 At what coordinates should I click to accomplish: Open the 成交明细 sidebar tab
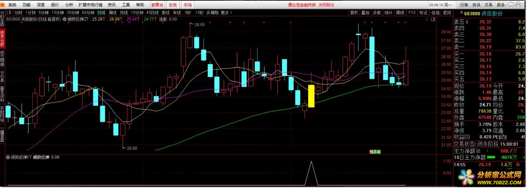pos(2,59)
